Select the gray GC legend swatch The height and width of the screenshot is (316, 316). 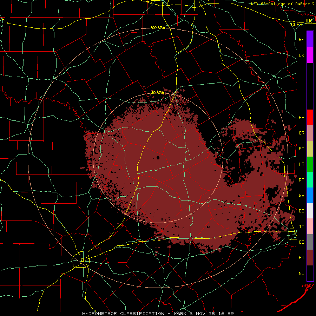310,242
